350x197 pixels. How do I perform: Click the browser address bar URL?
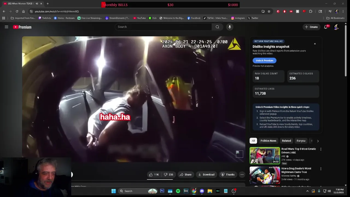click(57, 11)
